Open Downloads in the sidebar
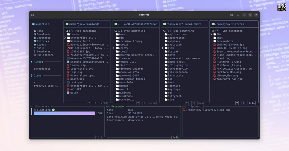The image size is (289, 151). click(42, 35)
